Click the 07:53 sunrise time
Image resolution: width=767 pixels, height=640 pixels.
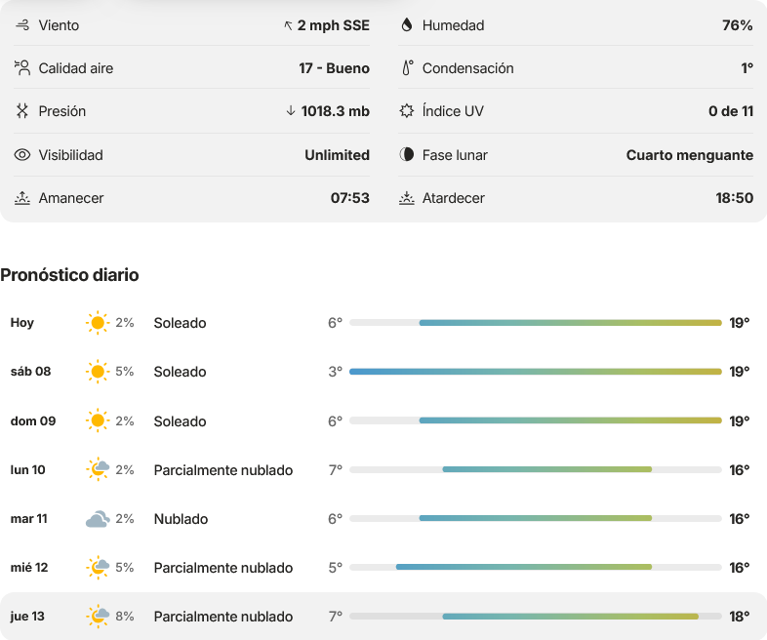(x=349, y=198)
